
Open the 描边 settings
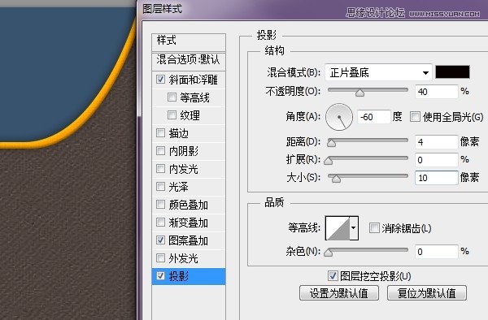pos(179,133)
